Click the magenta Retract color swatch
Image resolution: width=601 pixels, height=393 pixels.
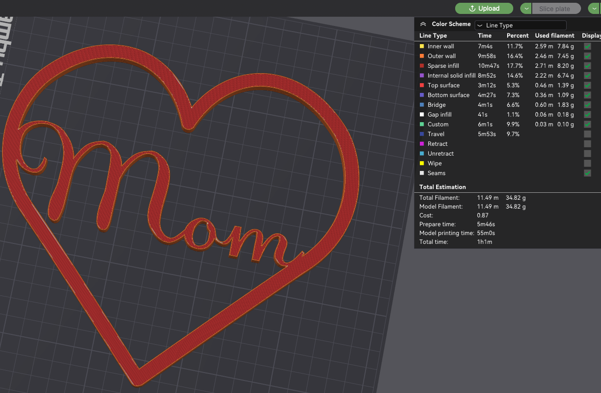coord(422,144)
